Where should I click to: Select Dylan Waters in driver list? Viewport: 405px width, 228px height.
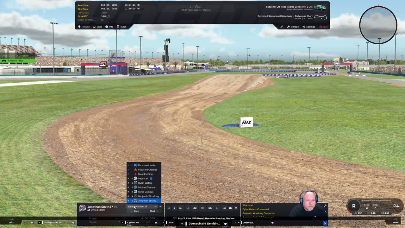(144, 183)
